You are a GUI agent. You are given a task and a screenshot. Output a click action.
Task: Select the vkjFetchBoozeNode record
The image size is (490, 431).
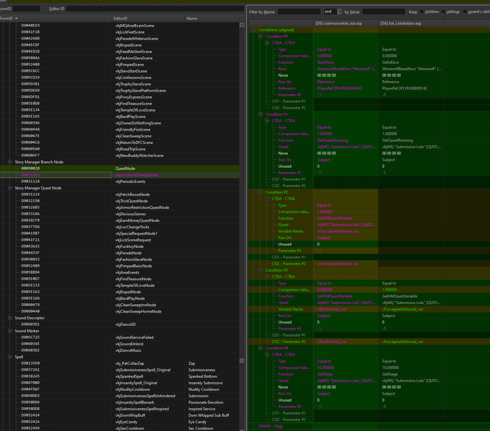tap(132, 195)
